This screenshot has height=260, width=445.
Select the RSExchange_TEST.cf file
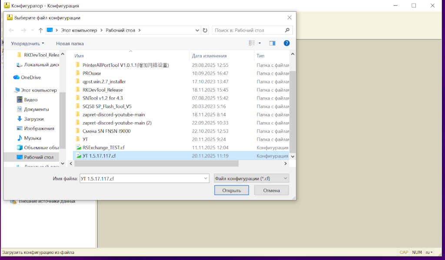(103, 147)
